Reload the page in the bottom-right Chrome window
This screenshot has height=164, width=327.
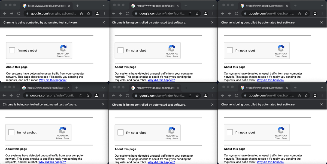(x=237, y=95)
